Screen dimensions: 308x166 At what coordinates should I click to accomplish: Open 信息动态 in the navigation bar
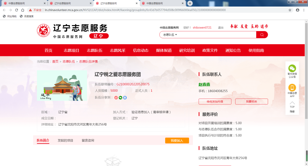pyautogui.click(x=141, y=50)
